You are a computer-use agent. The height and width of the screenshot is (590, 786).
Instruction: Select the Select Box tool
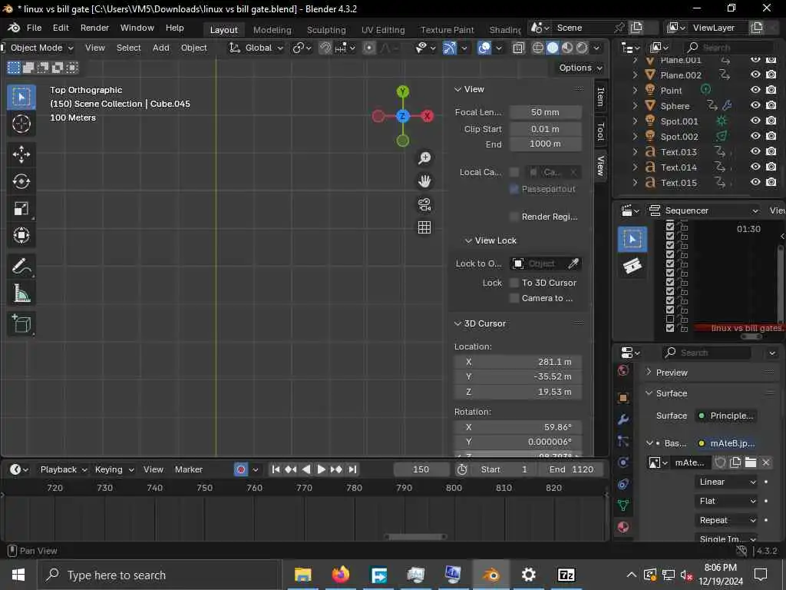tap(21, 97)
